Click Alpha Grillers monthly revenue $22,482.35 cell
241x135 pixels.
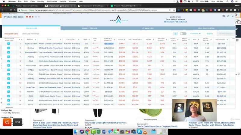click(109, 43)
